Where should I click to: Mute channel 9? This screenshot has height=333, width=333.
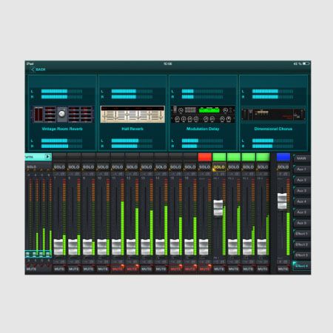click(x=88, y=269)
